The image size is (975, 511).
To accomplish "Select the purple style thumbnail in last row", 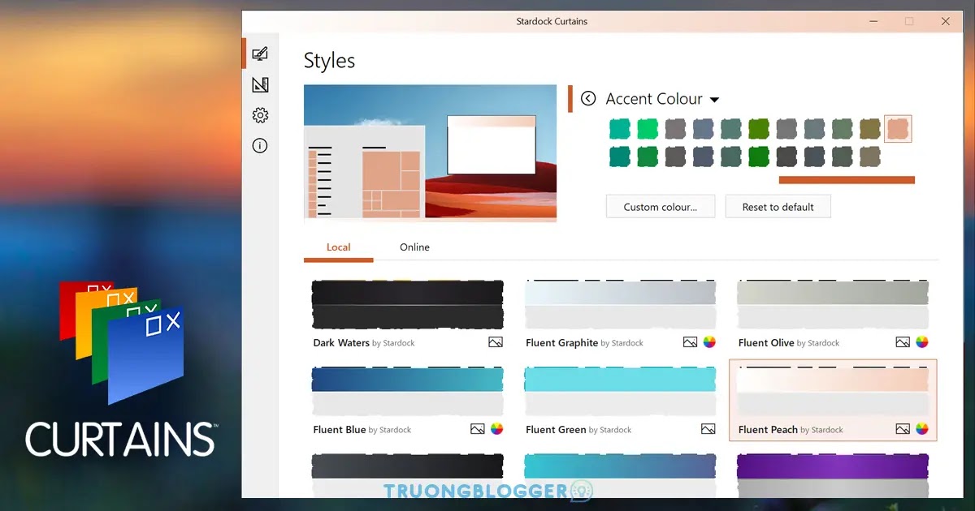I will 833,475.
